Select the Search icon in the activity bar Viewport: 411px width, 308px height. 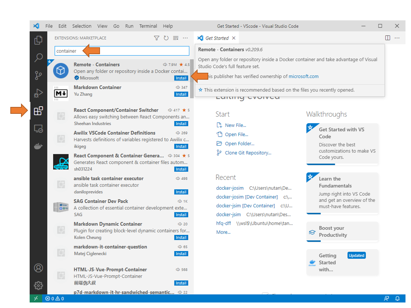point(38,58)
